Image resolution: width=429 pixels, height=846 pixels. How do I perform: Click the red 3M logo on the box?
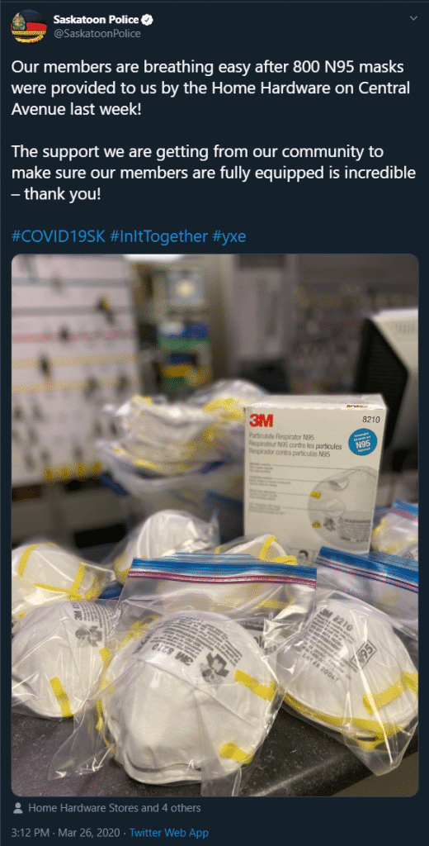pyautogui.click(x=261, y=421)
